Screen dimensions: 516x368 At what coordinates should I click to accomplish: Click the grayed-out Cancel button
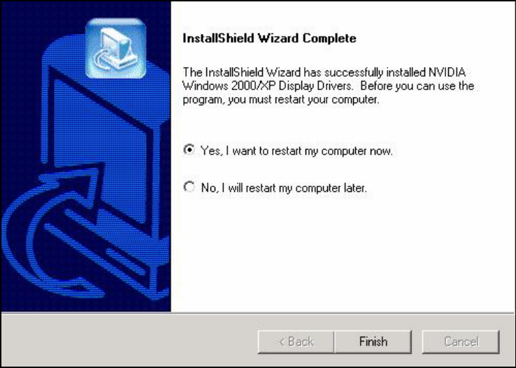point(461,341)
